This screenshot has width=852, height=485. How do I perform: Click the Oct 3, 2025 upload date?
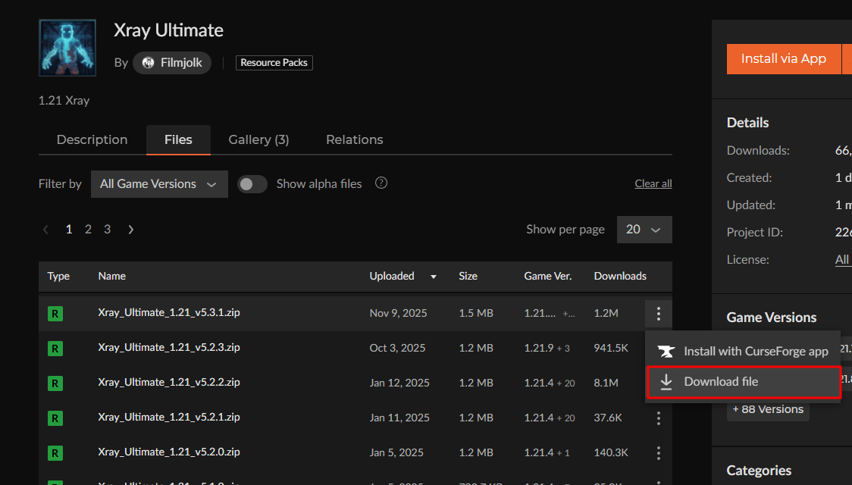[397, 348]
